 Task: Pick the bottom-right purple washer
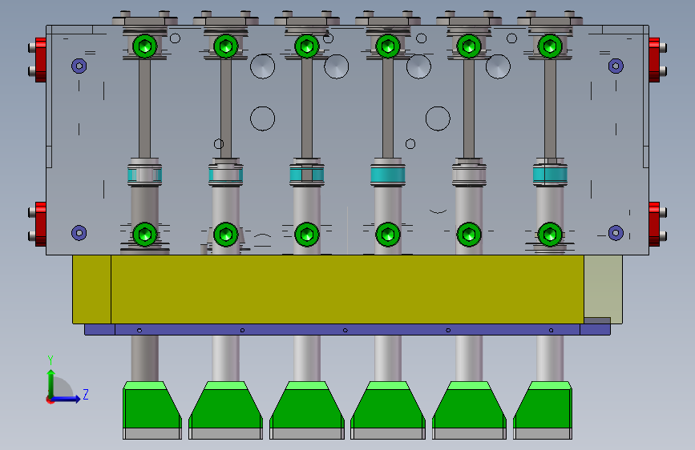point(616,233)
